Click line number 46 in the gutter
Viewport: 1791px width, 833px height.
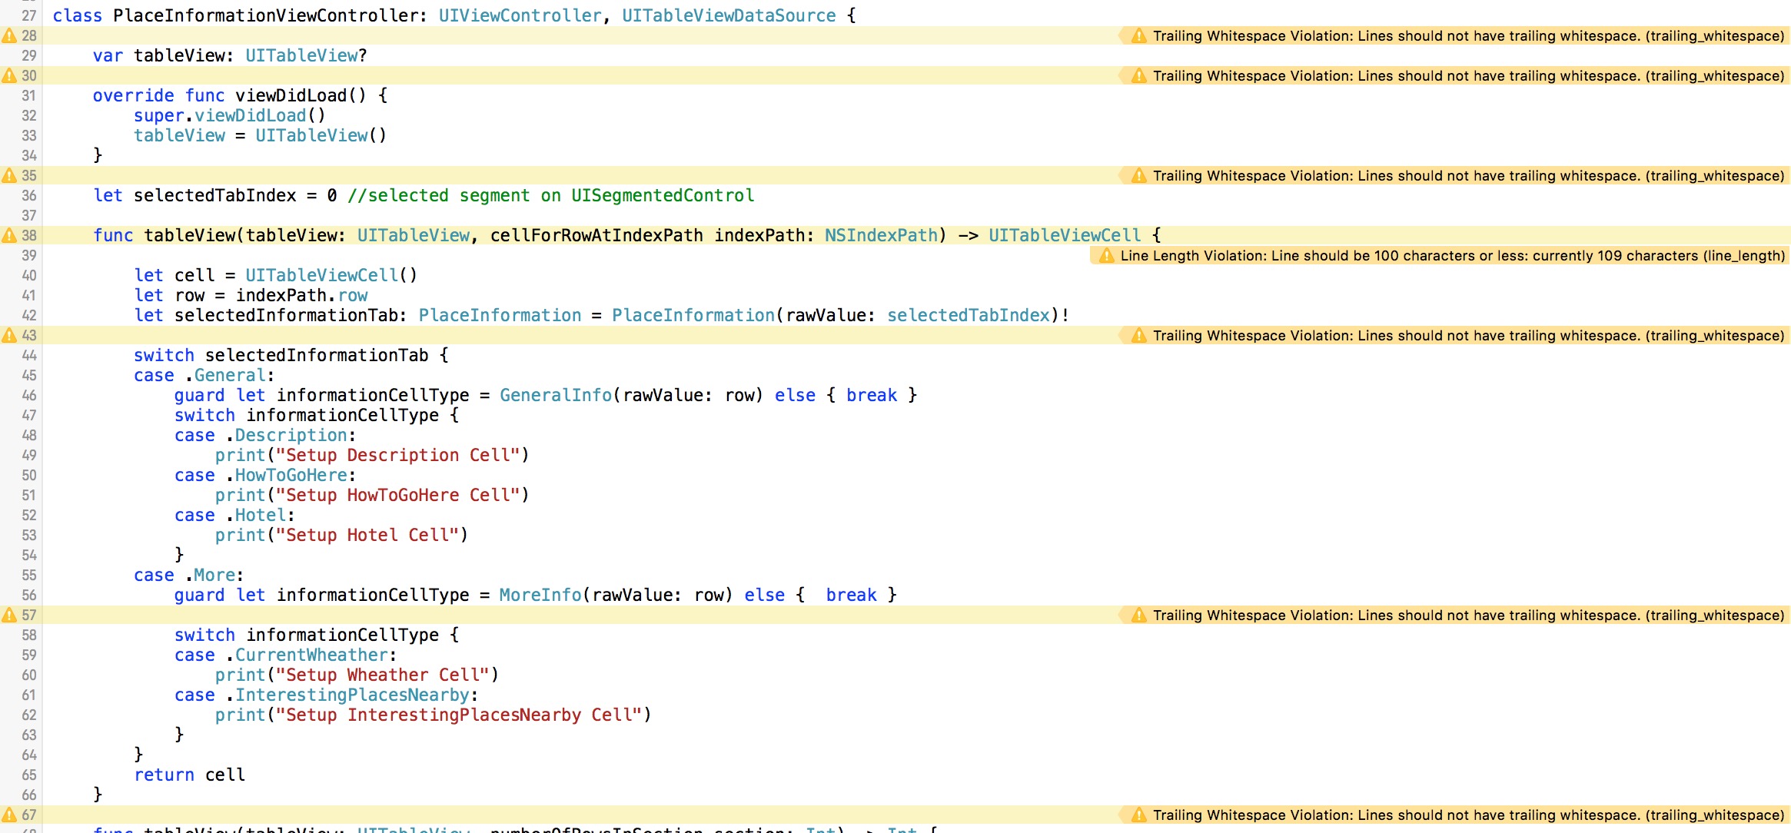pos(29,395)
